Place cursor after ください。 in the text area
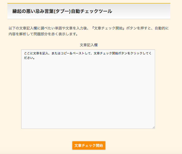The image size is (182, 154). point(35,58)
